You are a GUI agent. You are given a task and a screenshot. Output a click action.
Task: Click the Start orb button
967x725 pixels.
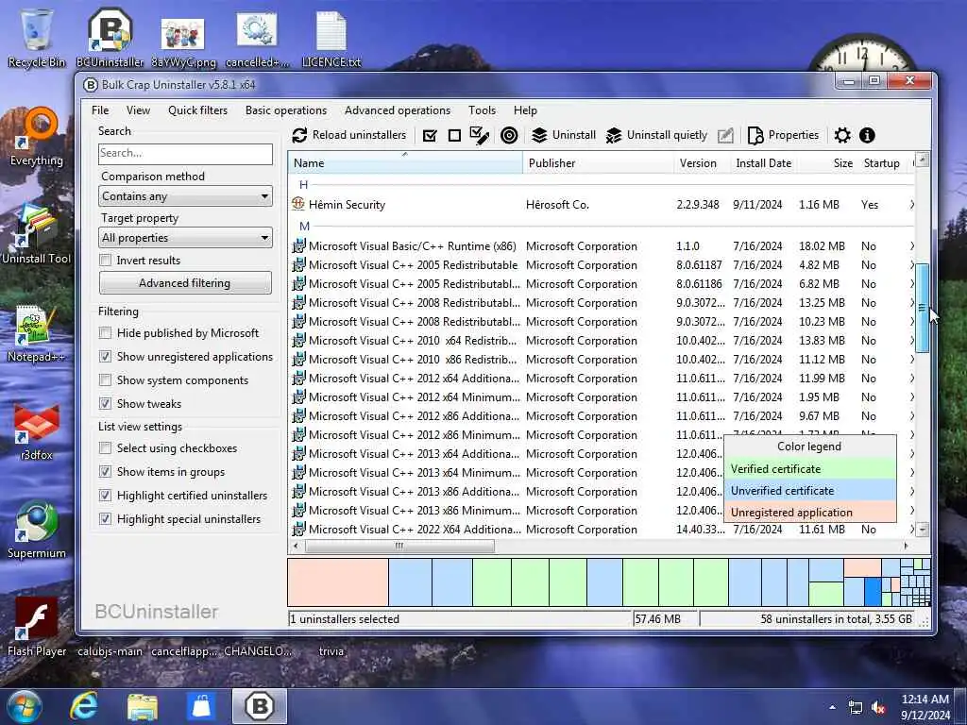pyautogui.click(x=24, y=706)
